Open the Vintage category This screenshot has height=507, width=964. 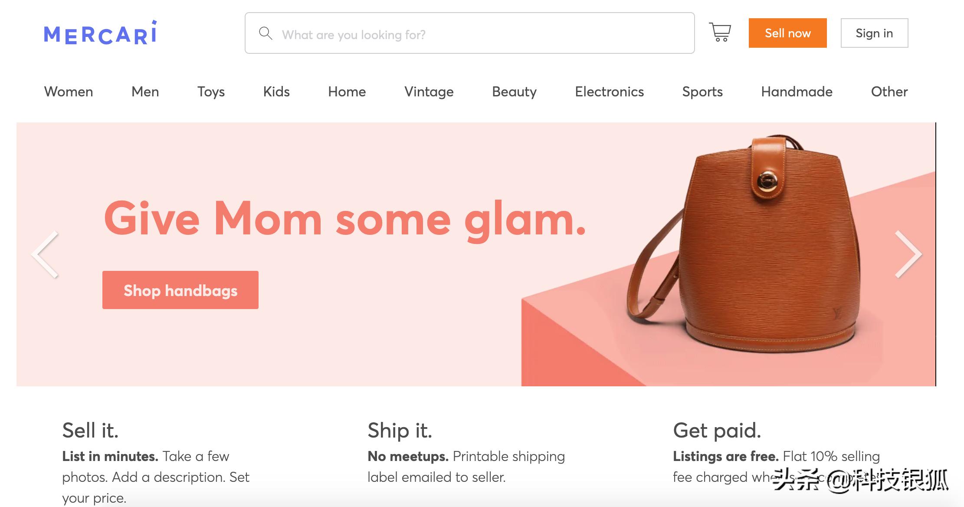pyautogui.click(x=429, y=92)
